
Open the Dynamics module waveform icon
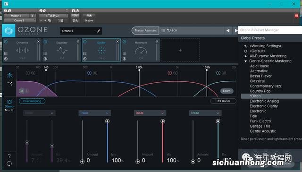coord(23,51)
